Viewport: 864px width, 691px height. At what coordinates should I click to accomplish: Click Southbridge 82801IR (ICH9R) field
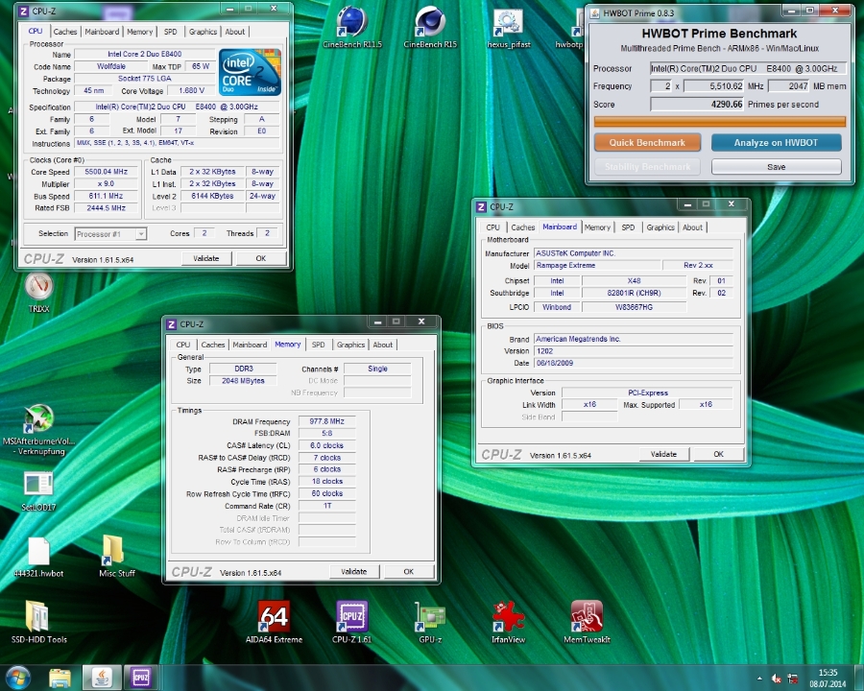(x=635, y=293)
